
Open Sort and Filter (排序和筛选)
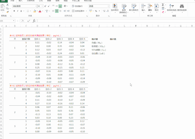pyautogui.click(x=172, y=7)
